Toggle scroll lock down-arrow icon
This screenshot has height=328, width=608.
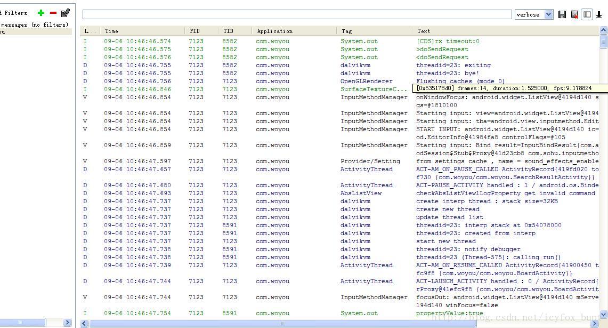pos(599,14)
